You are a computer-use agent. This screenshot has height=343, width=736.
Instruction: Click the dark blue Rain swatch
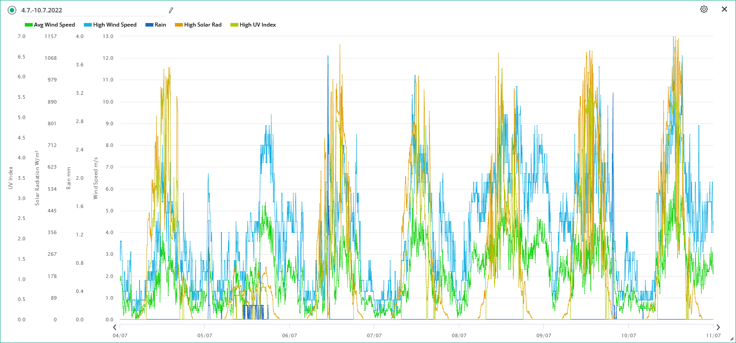[x=149, y=25]
